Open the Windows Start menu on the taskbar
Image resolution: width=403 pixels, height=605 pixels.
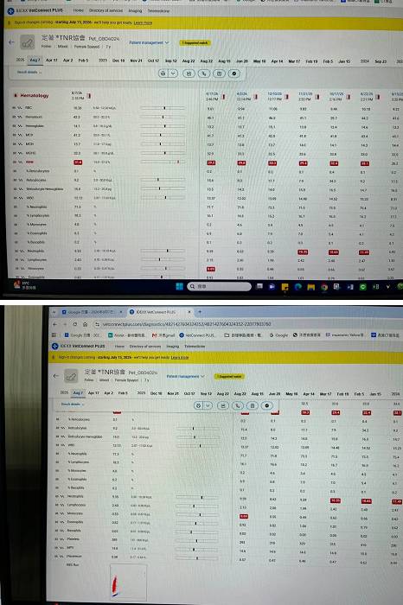tap(179, 286)
